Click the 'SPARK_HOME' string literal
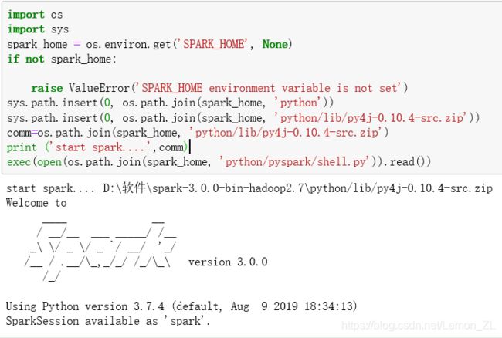Image resolution: width=502 pixels, height=338 pixels. tap(215, 44)
